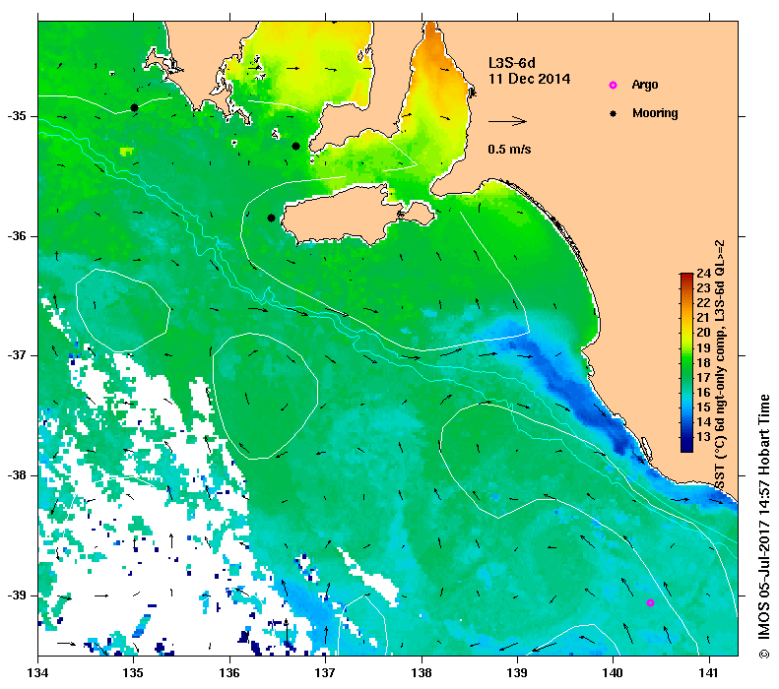Click the latitude label '-35'

(x=17, y=116)
